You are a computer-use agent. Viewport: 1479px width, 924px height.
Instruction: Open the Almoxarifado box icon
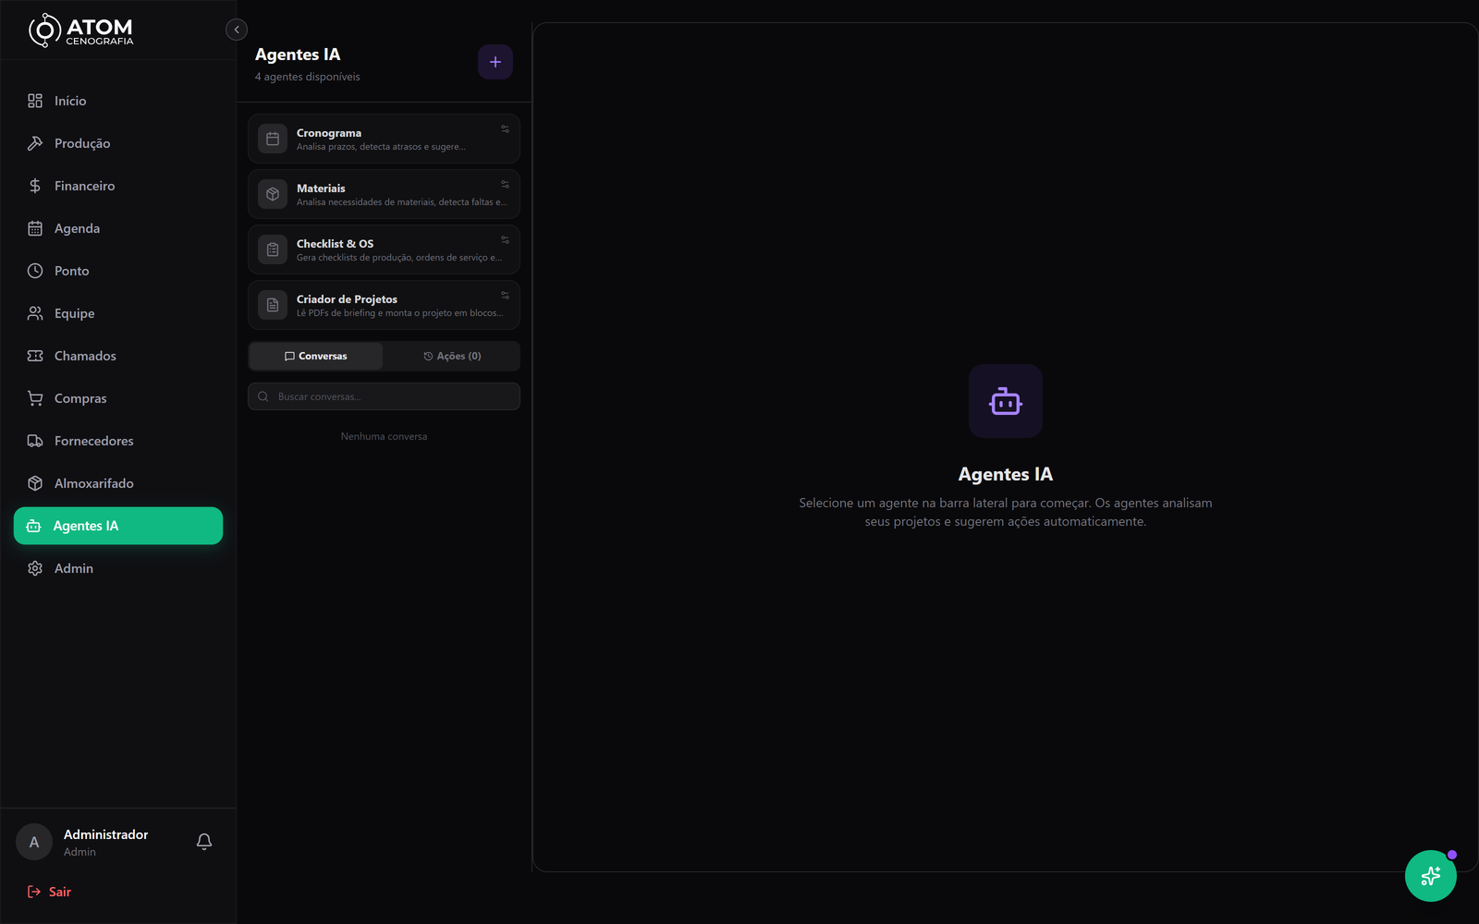35,483
